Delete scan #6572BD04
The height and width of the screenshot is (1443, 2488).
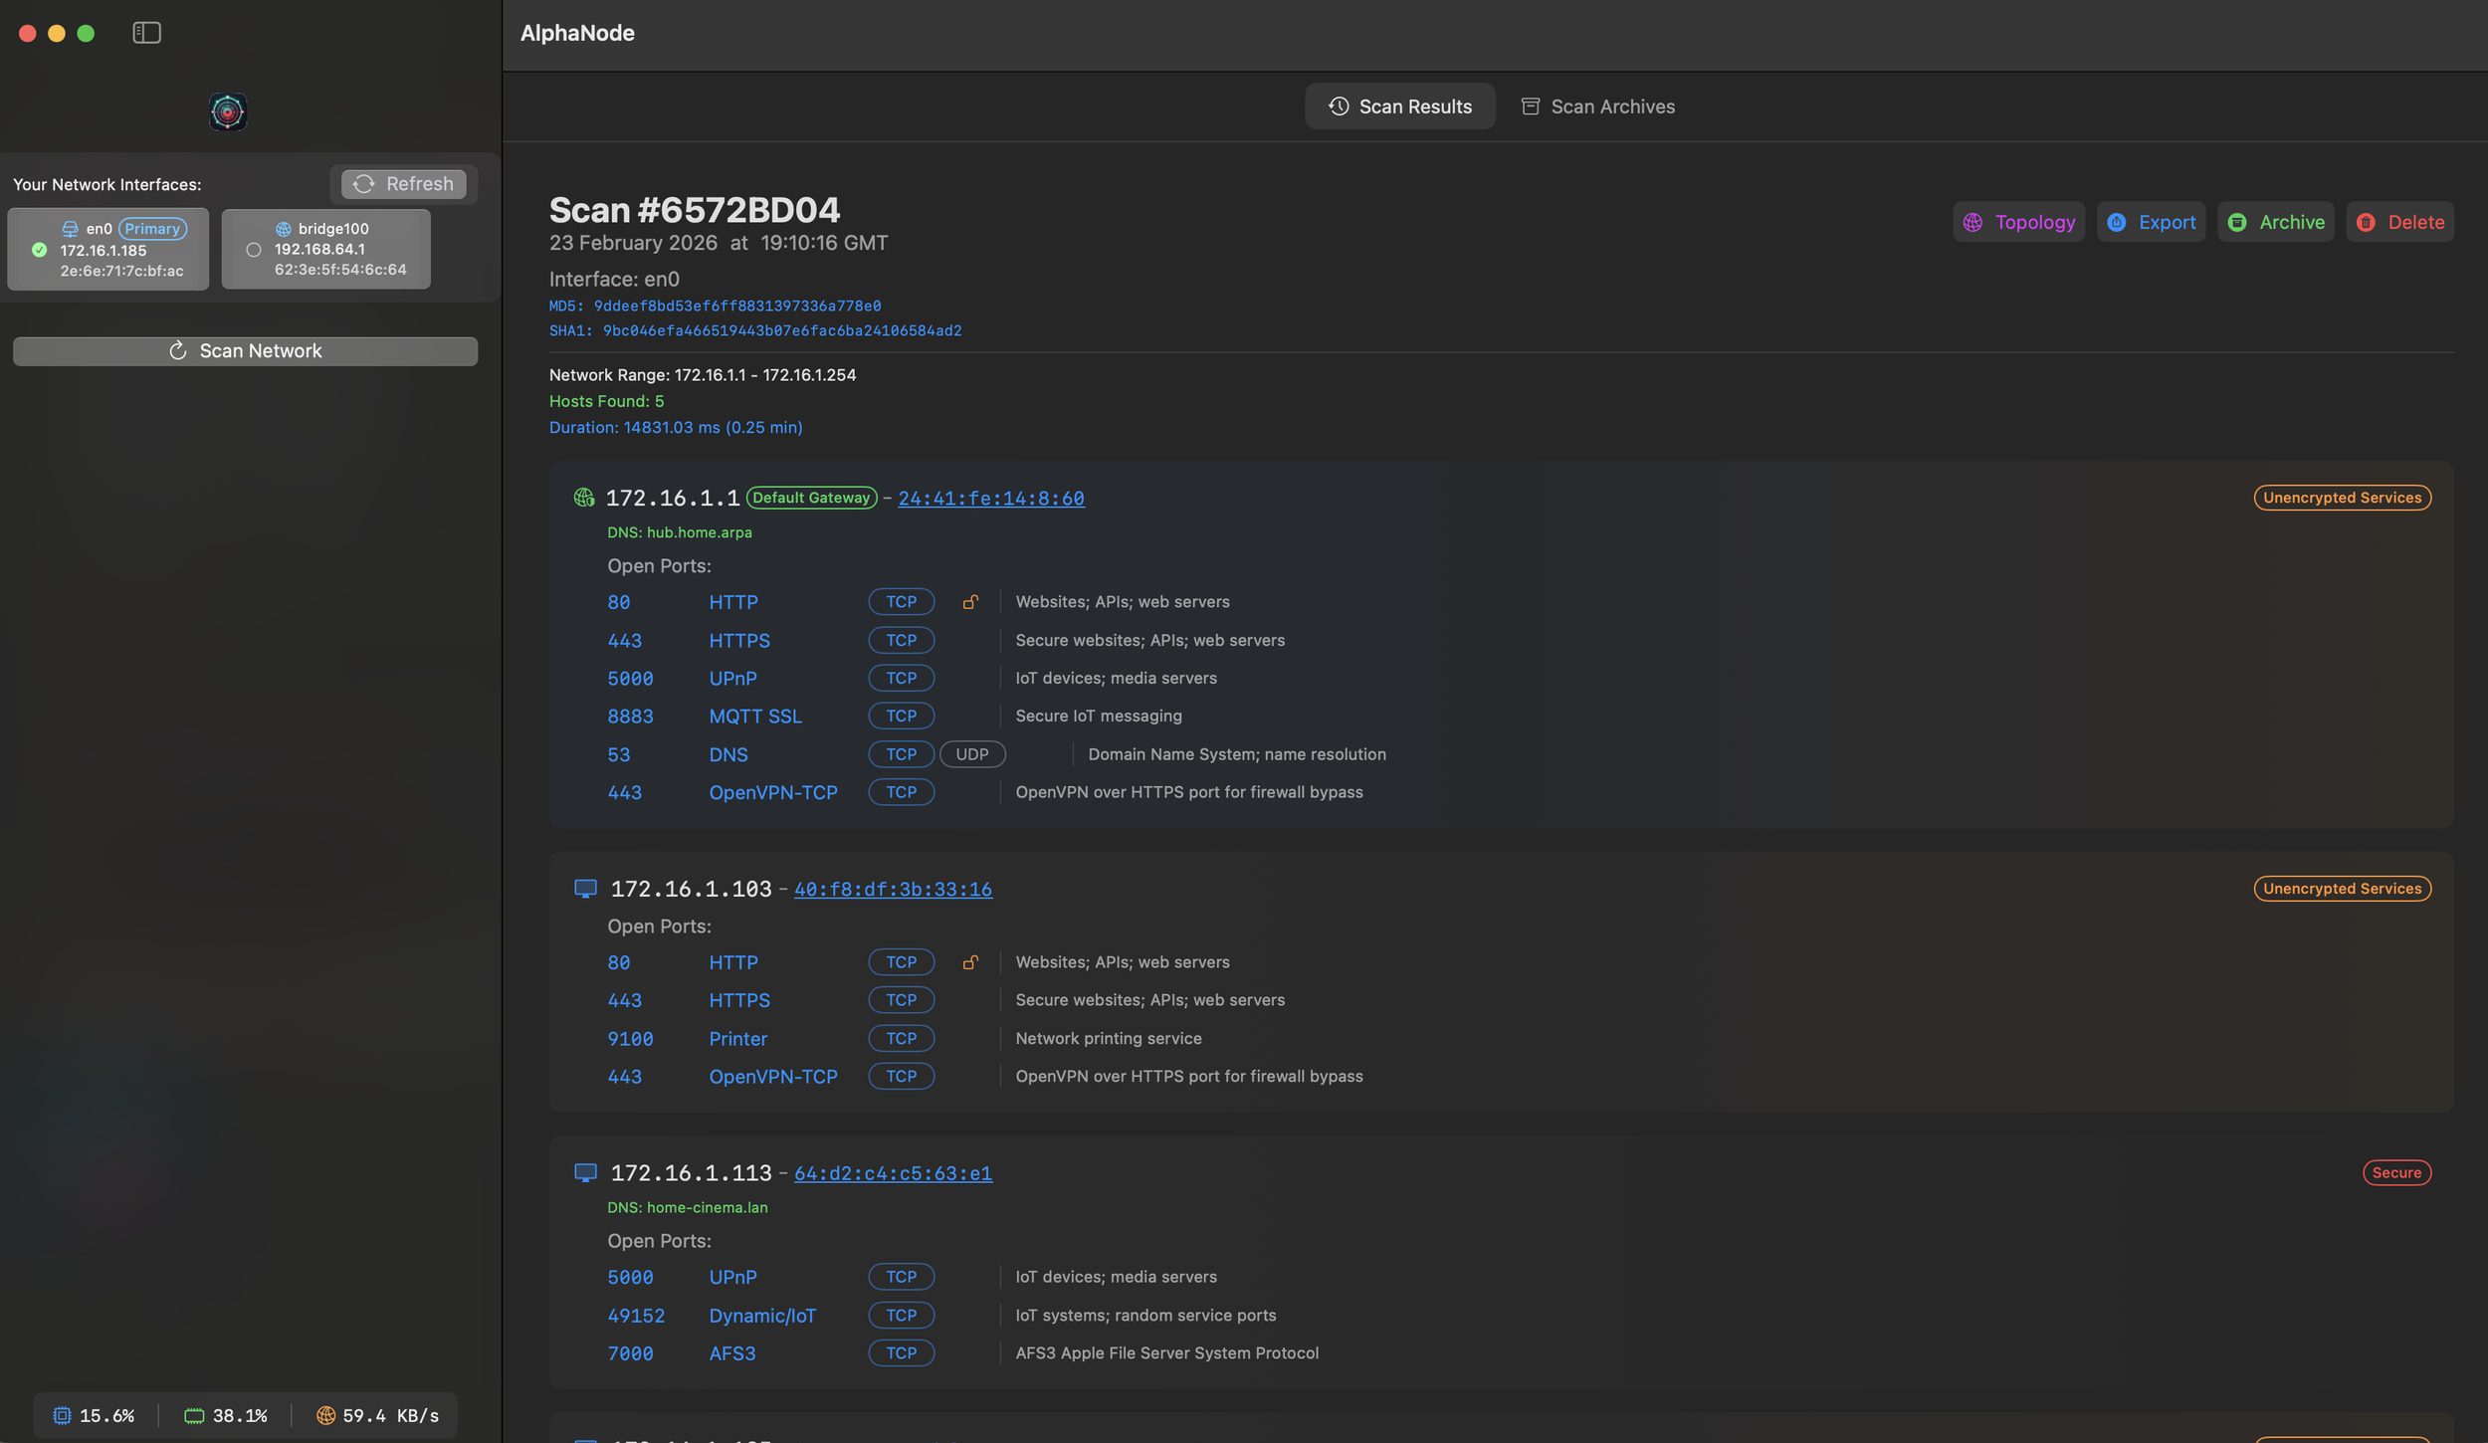click(x=2399, y=222)
